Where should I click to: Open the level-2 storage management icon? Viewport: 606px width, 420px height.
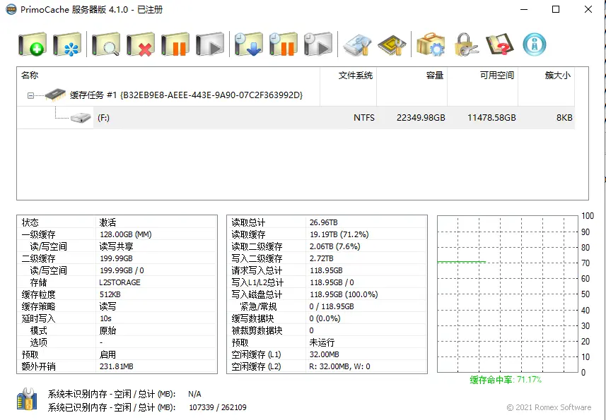(x=358, y=44)
